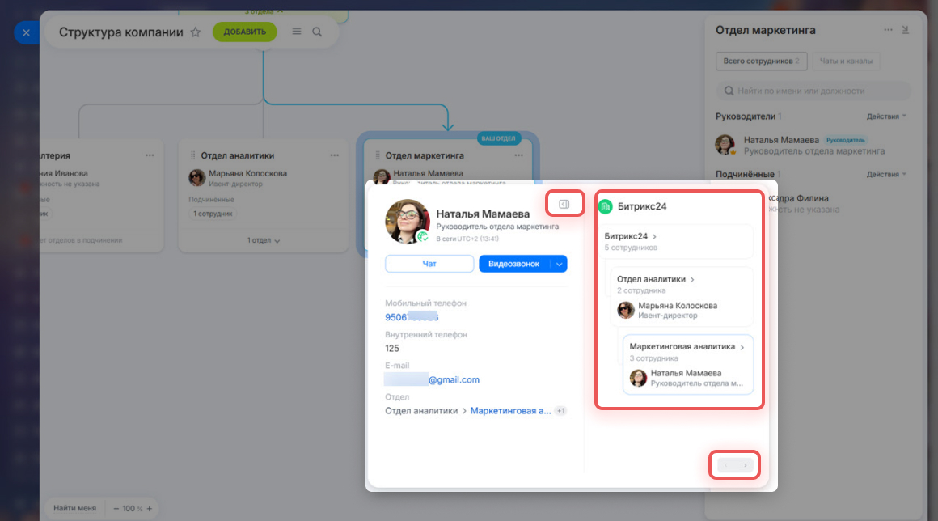Click 1 сотрудник badge in Отдел аналитики
The height and width of the screenshot is (521, 938).
(x=213, y=214)
